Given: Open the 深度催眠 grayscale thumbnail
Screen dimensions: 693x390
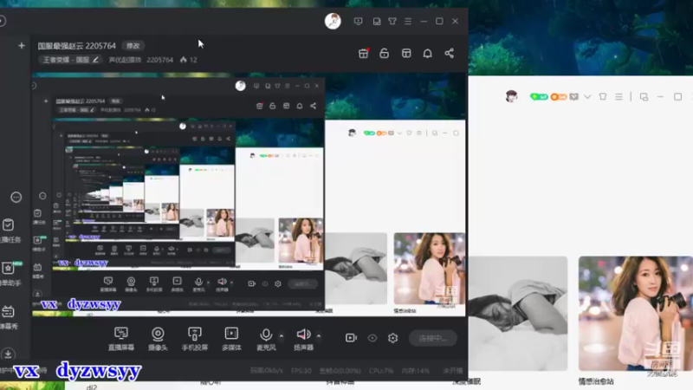Looking at the screenshot, I should point(518,313).
